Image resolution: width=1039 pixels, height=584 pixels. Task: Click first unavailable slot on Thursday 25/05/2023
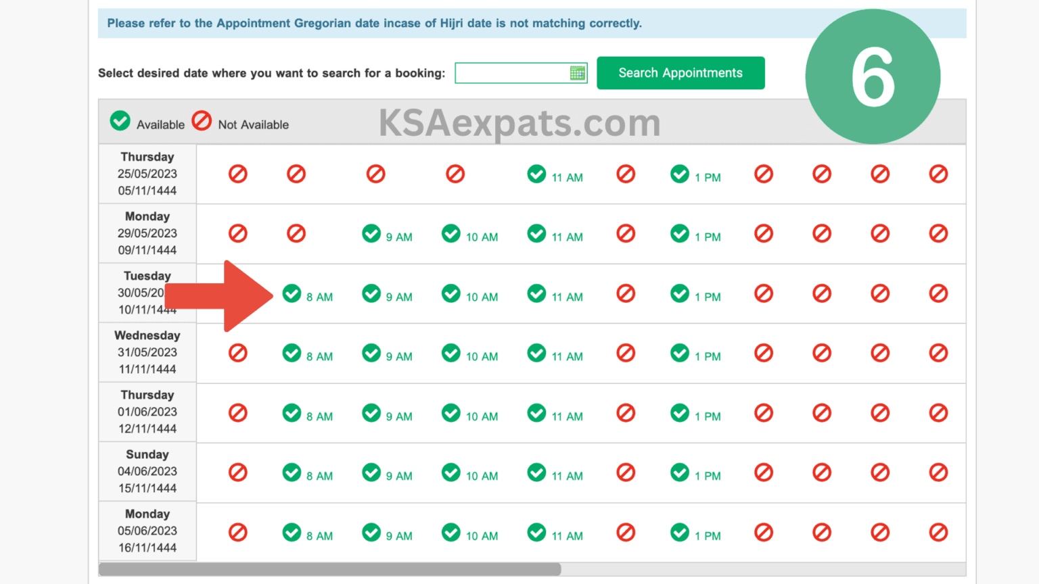pos(238,174)
